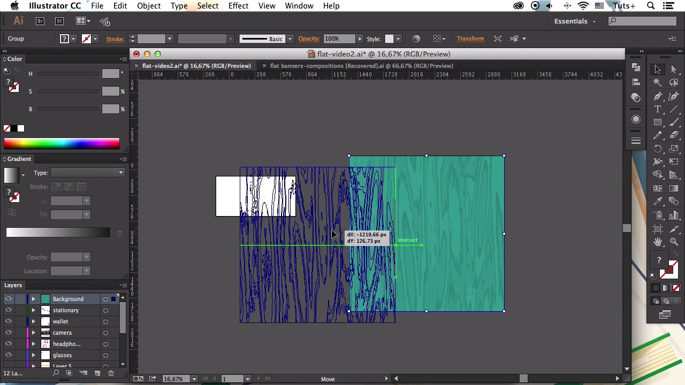Click the delete layer trash icon

111,373
